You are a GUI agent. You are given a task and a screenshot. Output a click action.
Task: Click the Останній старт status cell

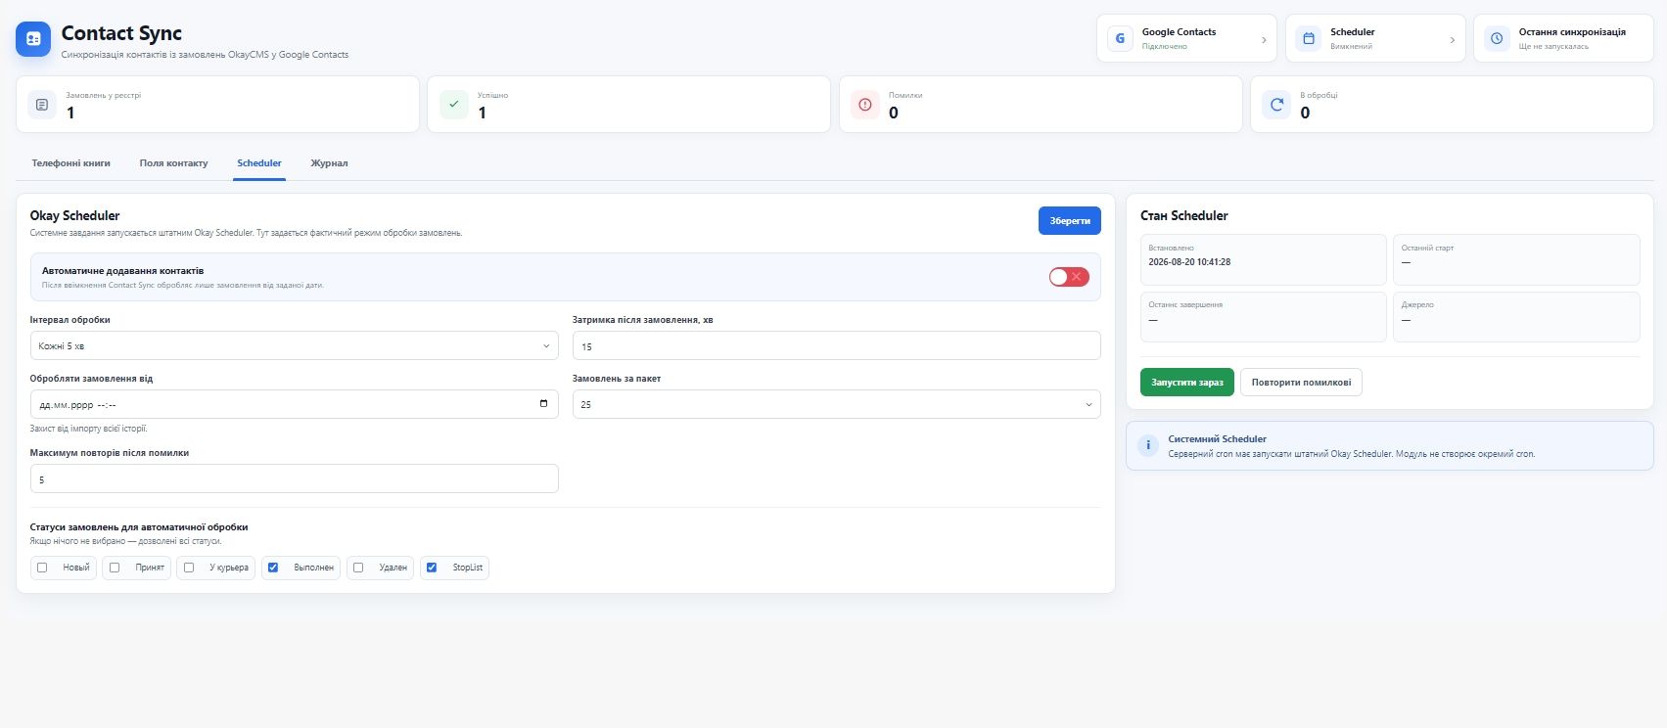tap(1516, 259)
